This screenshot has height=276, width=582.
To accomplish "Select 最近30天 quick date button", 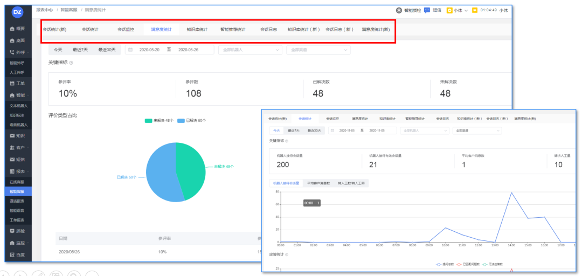I will 107,50.
